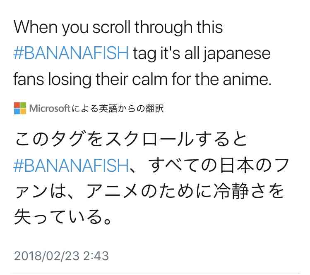Click the date 2018/02/23 in the timestamp
310x275 pixels.
[47, 256]
